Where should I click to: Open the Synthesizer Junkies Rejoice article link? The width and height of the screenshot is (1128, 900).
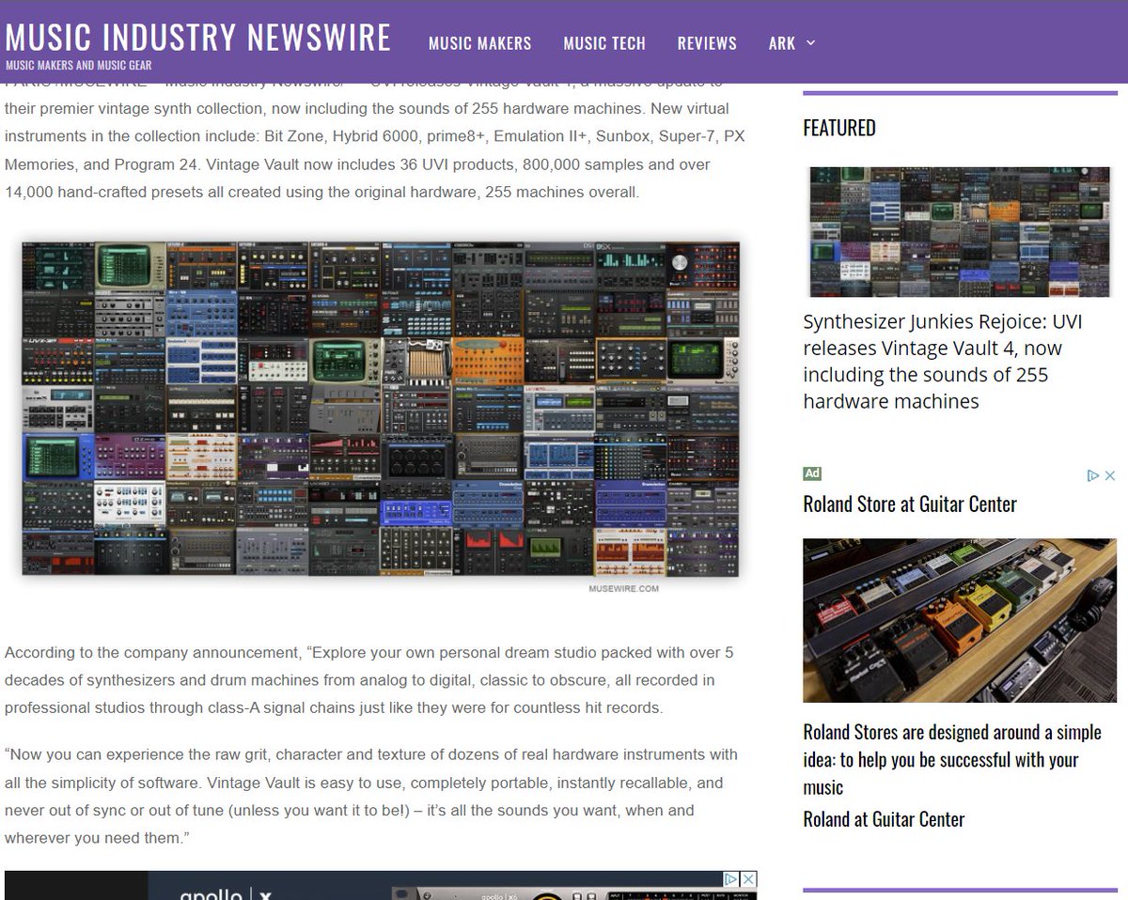(x=943, y=362)
